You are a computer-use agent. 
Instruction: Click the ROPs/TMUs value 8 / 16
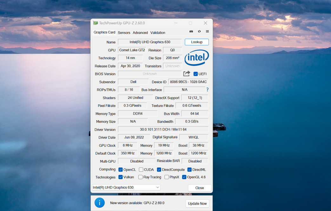(x=129, y=90)
